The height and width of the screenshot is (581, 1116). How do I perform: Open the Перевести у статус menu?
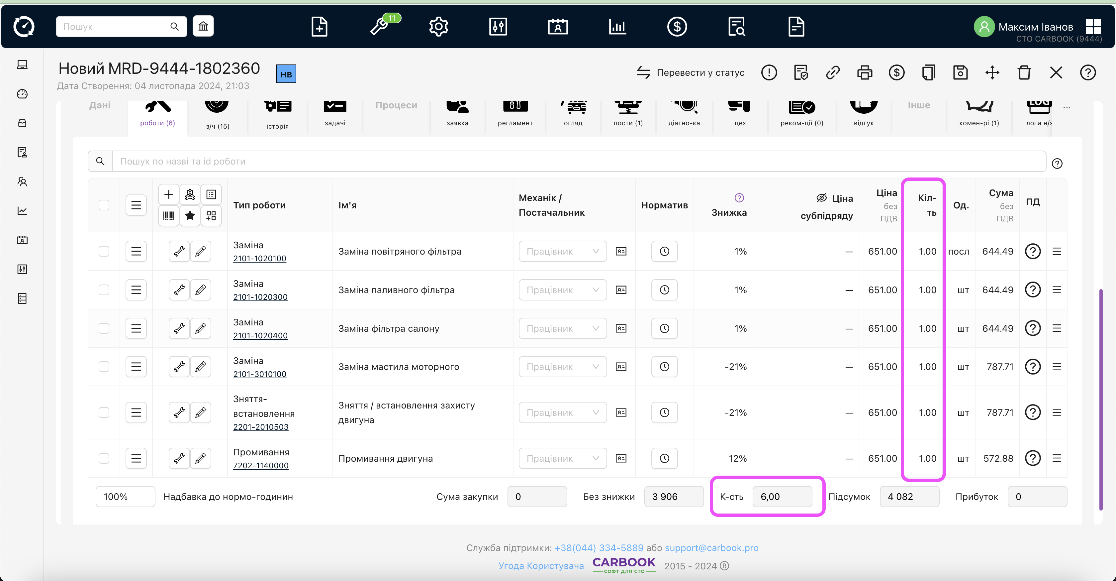691,72
